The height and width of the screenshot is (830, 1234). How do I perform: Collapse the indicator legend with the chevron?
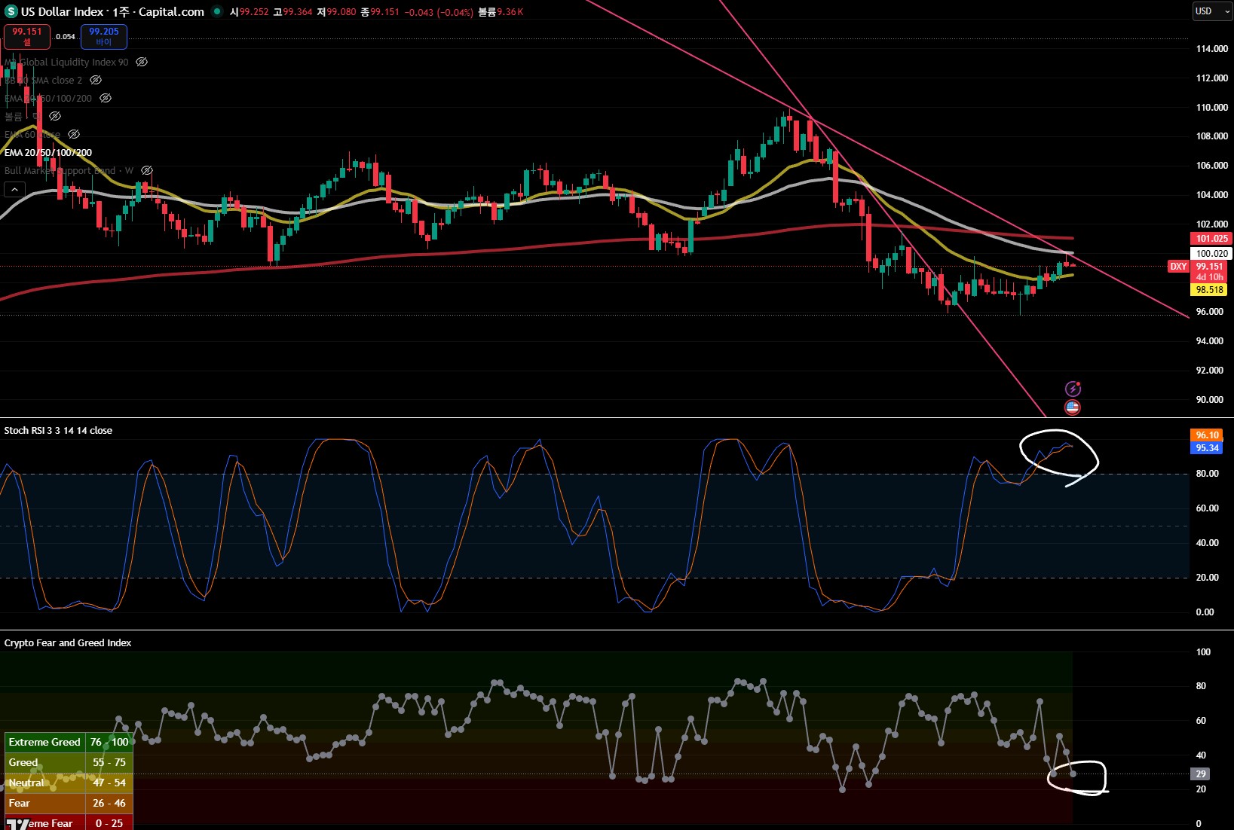14,189
